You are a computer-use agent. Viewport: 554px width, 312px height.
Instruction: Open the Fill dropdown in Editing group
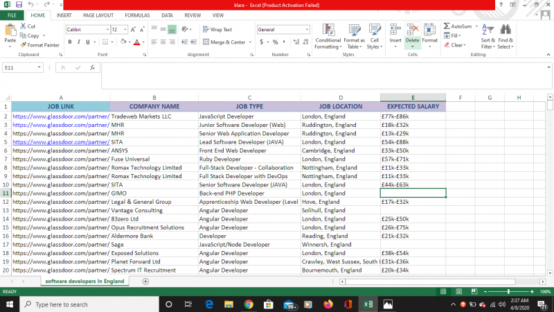click(453, 36)
